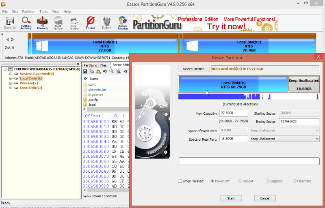Click the PartitionGuru Try it now banner
325x208 pixels.
click(204, 23)
